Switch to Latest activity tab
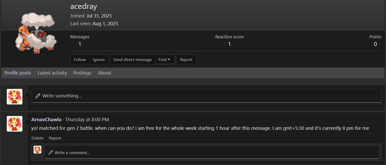 click(52, 73)
